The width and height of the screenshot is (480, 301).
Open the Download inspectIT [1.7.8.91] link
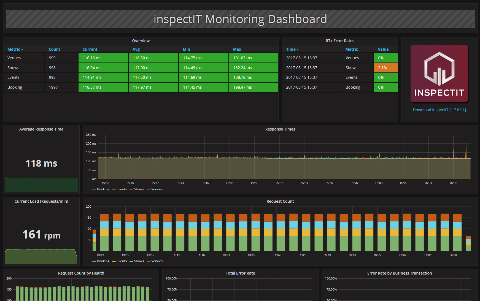point(439,110)
